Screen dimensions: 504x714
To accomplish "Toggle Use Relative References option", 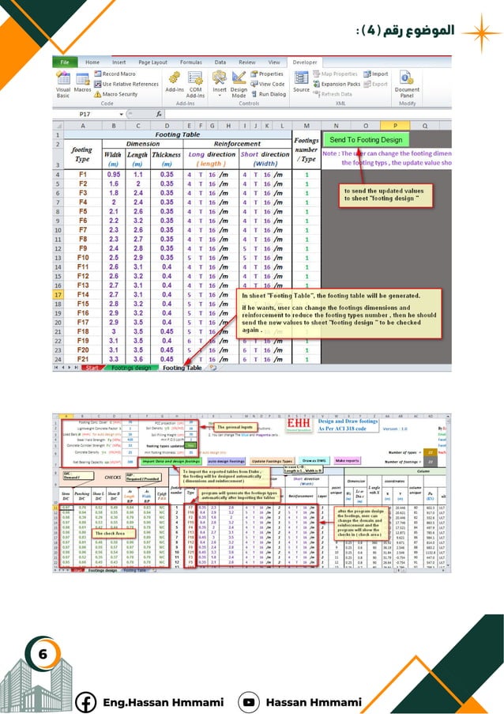I will pos(126,85).
